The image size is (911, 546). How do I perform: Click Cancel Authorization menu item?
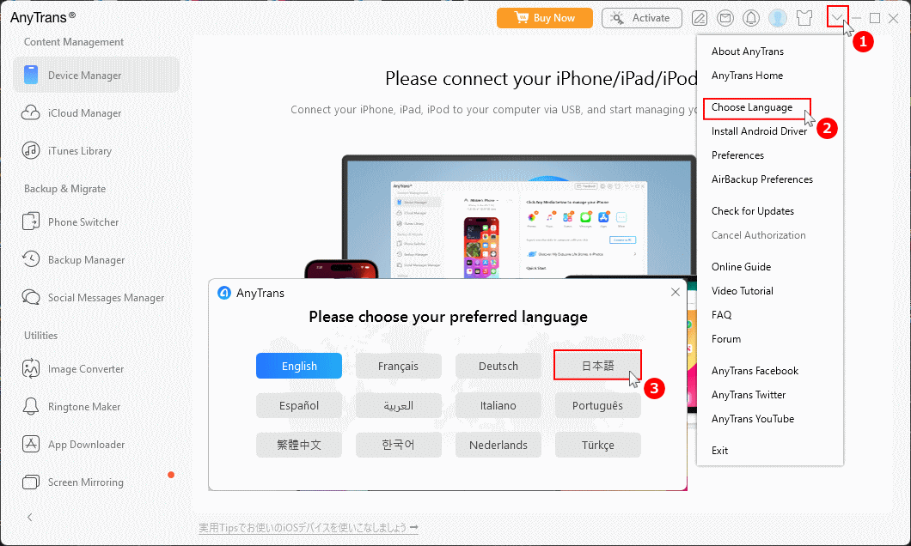[758, 235]
